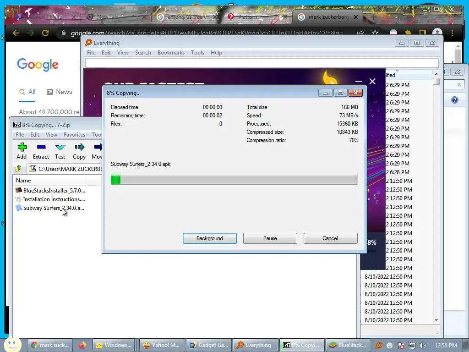Open Chrome three-dot menu
Screen dimensions: 469x352
452,33
